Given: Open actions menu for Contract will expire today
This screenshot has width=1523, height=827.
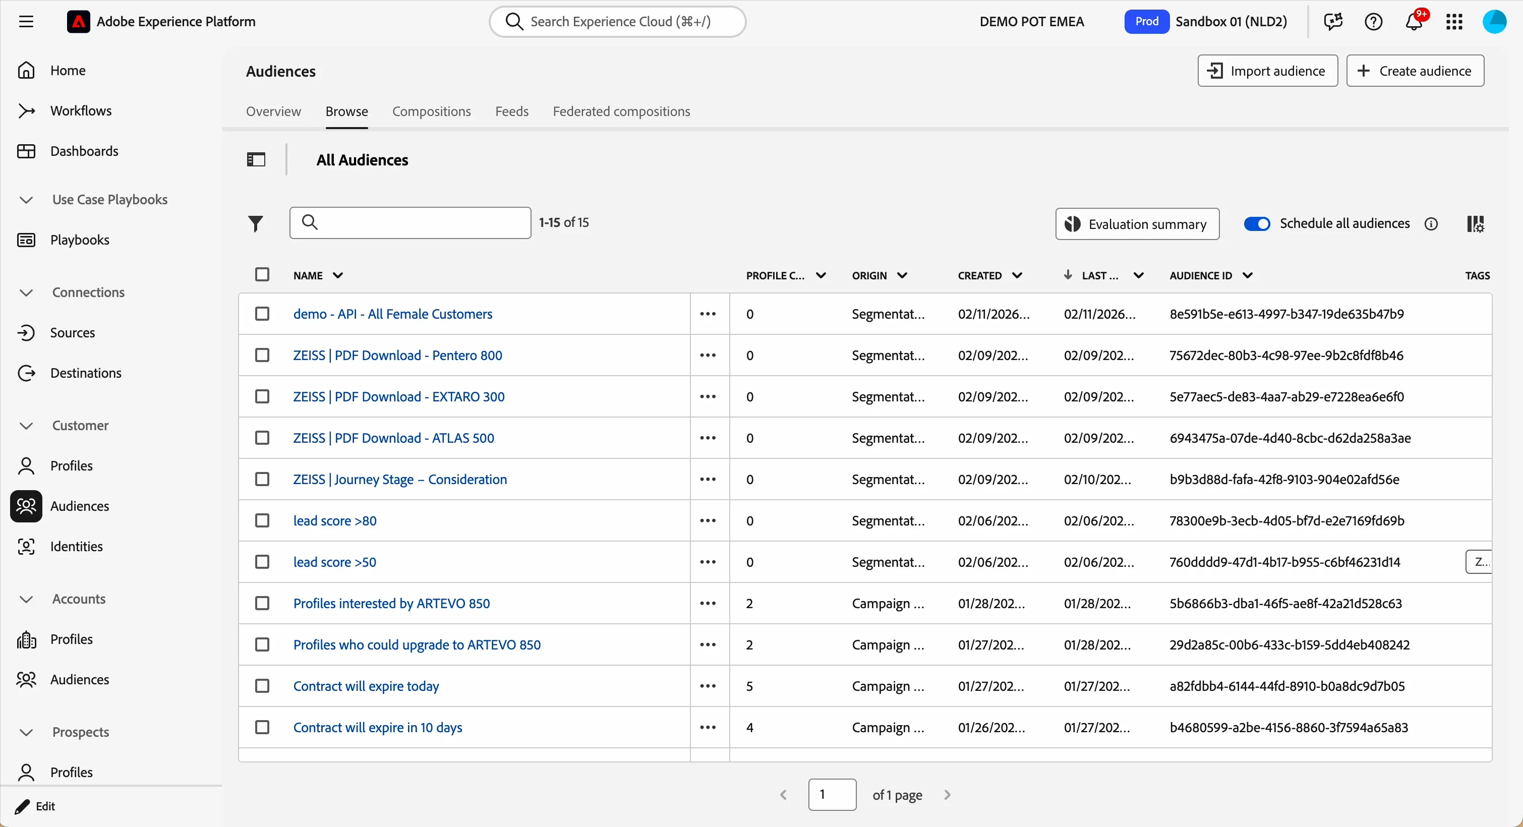Looking at the screenshot, I should [708, 686].
